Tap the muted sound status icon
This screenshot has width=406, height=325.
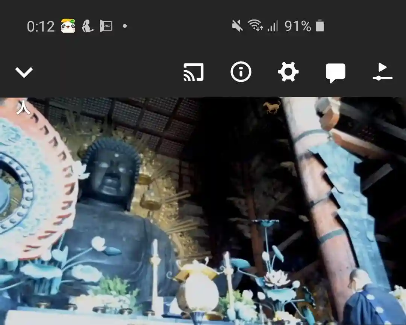(x=237, y=26)
